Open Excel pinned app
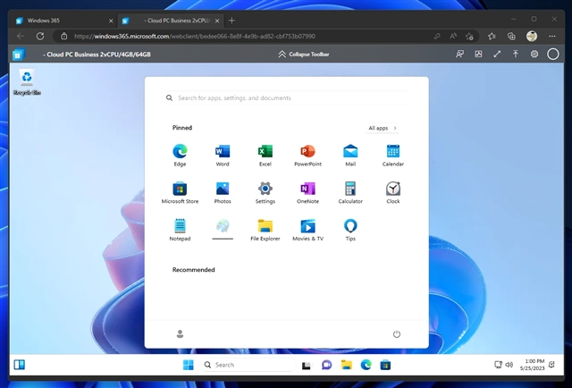Image resolution: width=572 pixels, height=388 pixels. 265,156
